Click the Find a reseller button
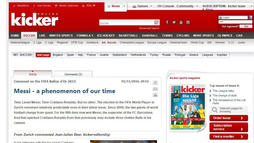This screenshot has width=254, height=143. coord(229,136)
